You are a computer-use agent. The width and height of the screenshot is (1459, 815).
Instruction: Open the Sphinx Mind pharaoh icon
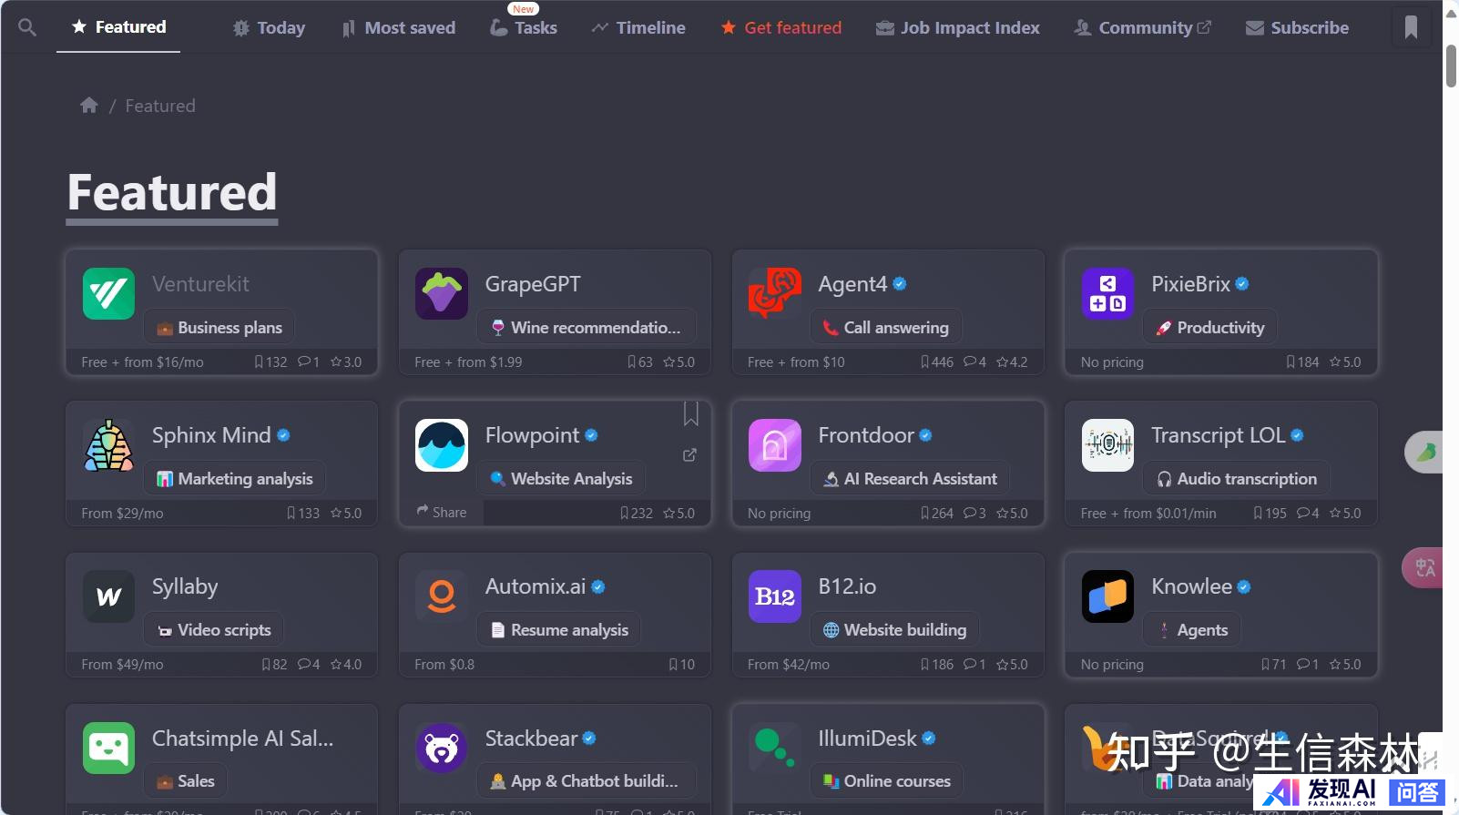pyautogui.click(x=108, y=444)
